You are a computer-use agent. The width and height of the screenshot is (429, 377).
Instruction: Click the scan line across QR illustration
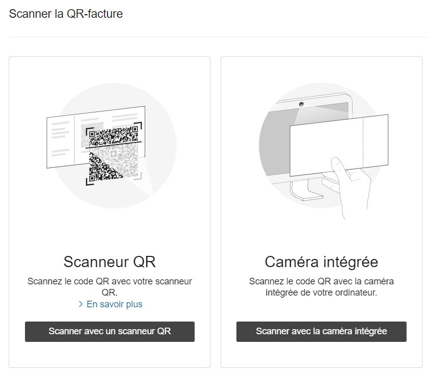click(114, 145)
